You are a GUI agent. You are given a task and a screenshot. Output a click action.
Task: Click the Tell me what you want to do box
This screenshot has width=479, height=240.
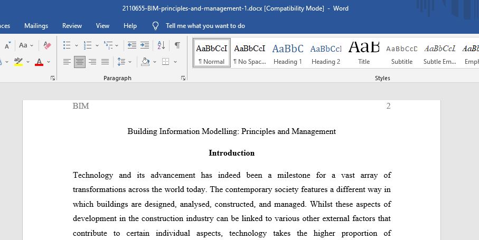[205, 26]
